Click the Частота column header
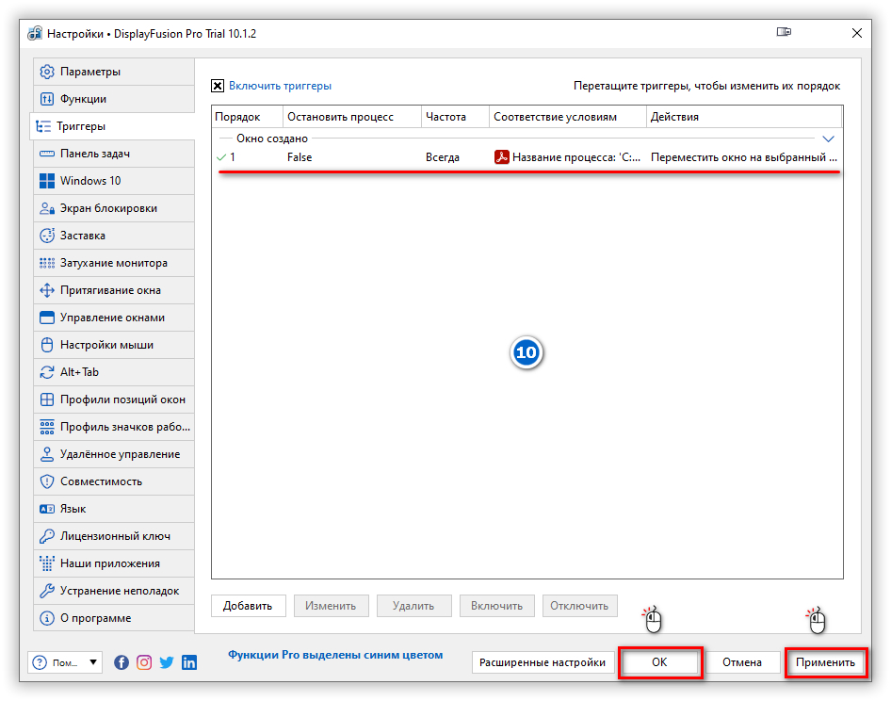This screenshot has width=891, height=701. tap(455, 117)
